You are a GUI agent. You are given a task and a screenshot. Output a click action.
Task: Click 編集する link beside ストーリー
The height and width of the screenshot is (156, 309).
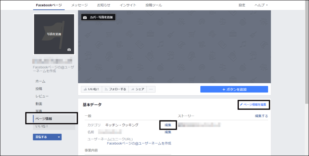click(x=261, y=116)
